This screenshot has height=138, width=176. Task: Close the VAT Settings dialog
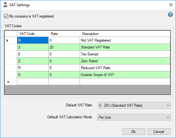[171, 5]
